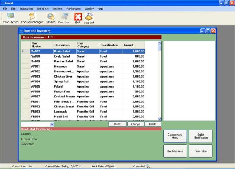Image resolution: width=235 pixels, height=169 pixels.
Task: Click the Audit Date status entry
Action: 104,166
